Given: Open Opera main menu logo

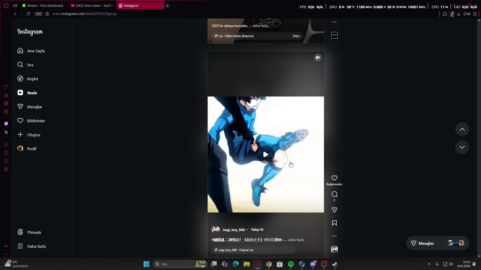Looking at the screenshot, I should (6, 6).
